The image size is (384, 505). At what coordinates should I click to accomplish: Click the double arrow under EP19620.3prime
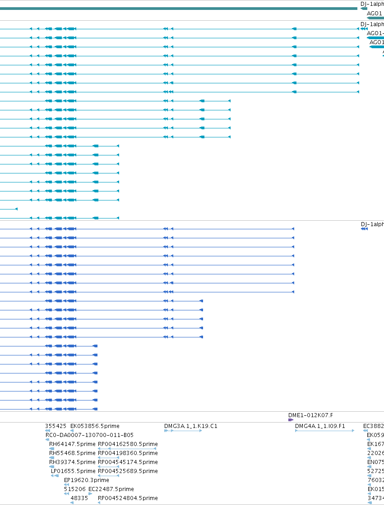pos(66,485)
